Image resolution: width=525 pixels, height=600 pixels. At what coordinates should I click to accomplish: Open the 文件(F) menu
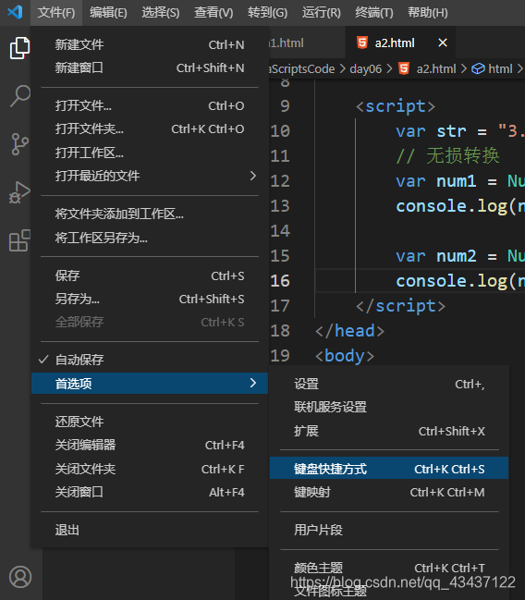pyautogui.click(x=56, y=13)
